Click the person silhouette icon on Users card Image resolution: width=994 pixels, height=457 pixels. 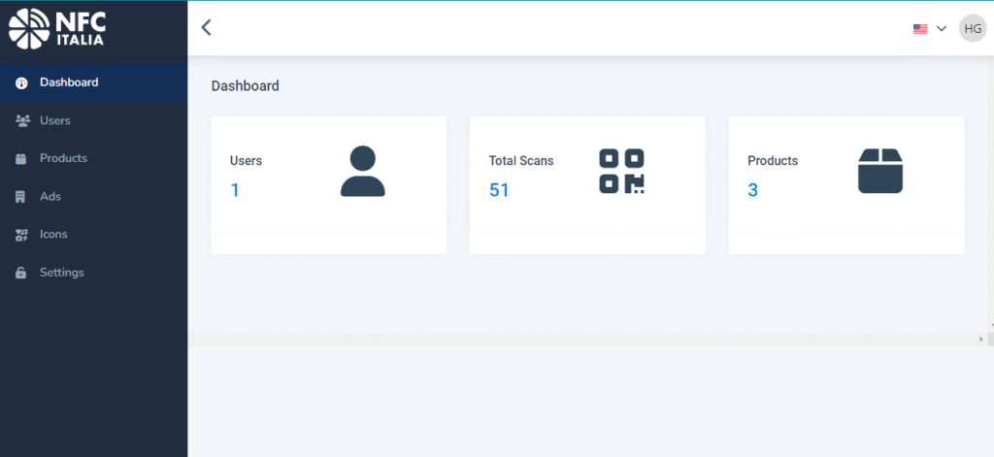(x=362, y=172)
